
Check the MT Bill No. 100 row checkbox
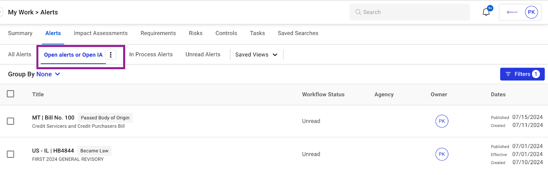[11, 121]
